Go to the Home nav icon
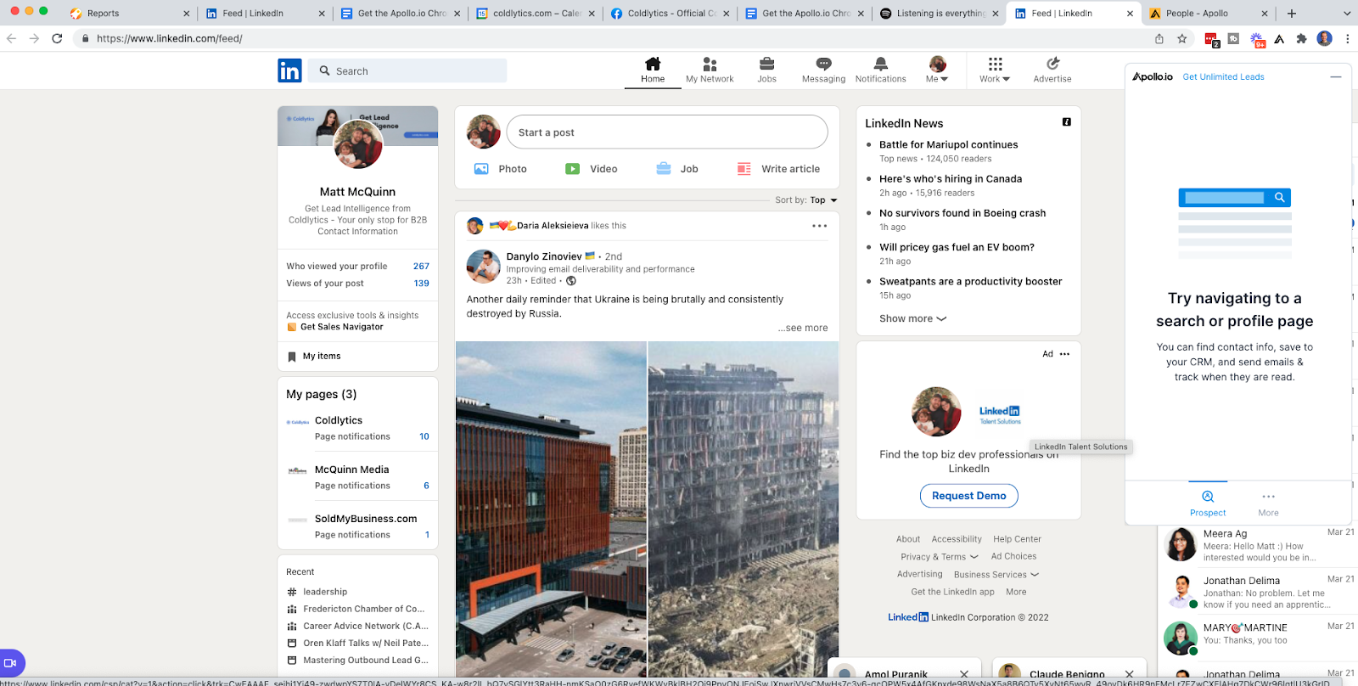1358x686 pixels. pos(653,70)
